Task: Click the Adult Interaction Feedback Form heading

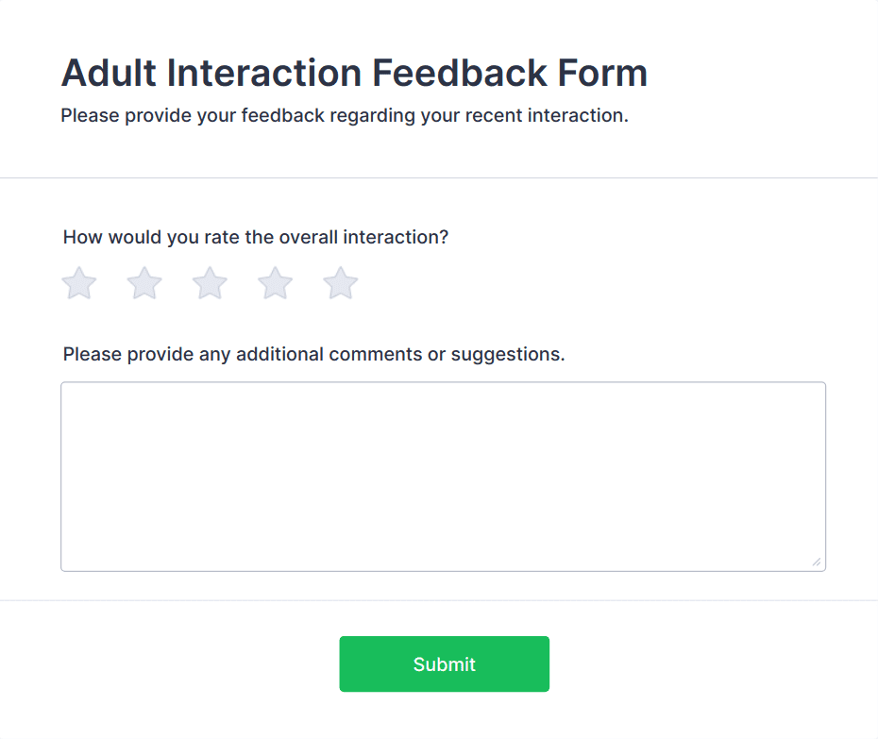Action: (x=354, y=74)
